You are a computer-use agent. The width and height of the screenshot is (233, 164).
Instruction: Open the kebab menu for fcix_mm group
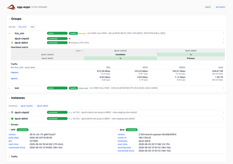tap(223, 33)
